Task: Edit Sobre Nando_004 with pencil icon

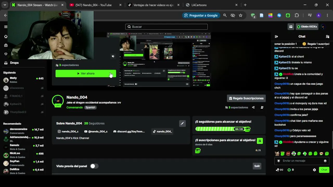Action: [x=182, y=123]
